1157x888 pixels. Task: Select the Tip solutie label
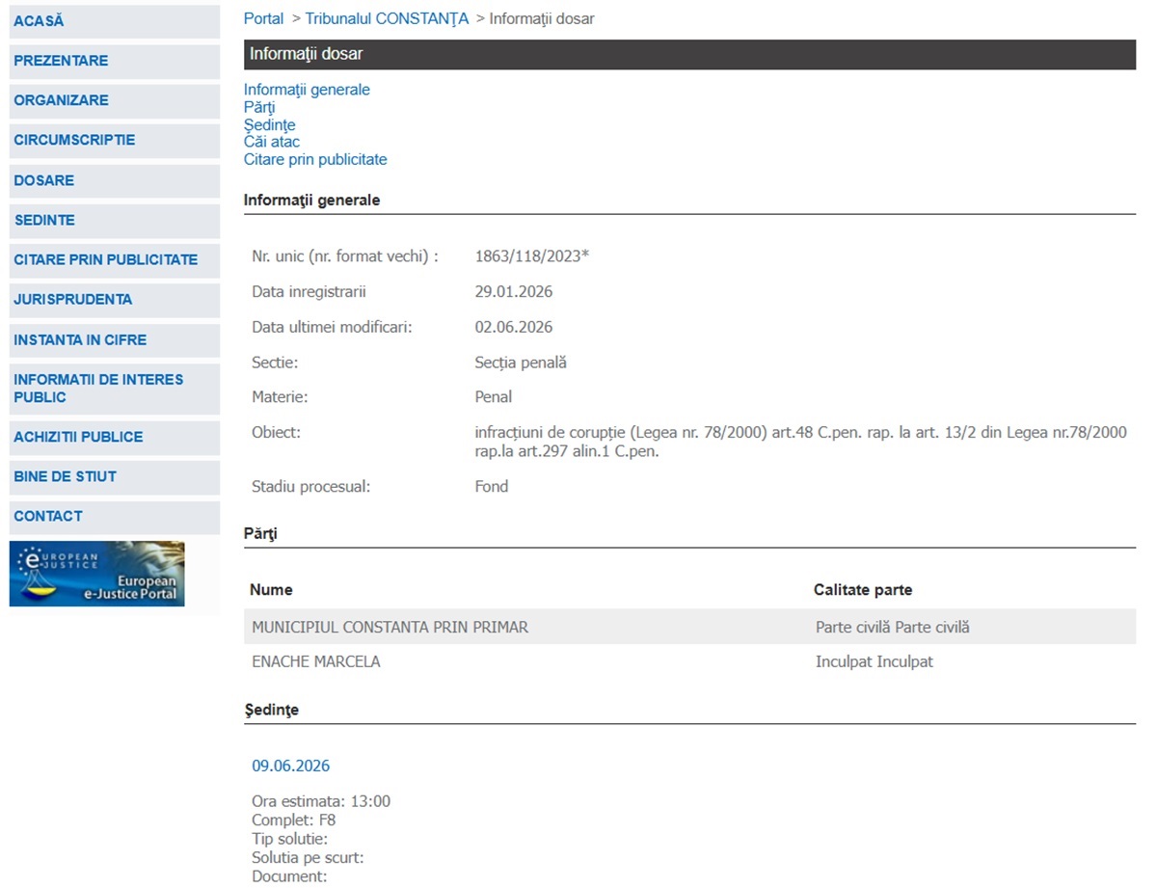pyautogui.click(x=290, y=840)
